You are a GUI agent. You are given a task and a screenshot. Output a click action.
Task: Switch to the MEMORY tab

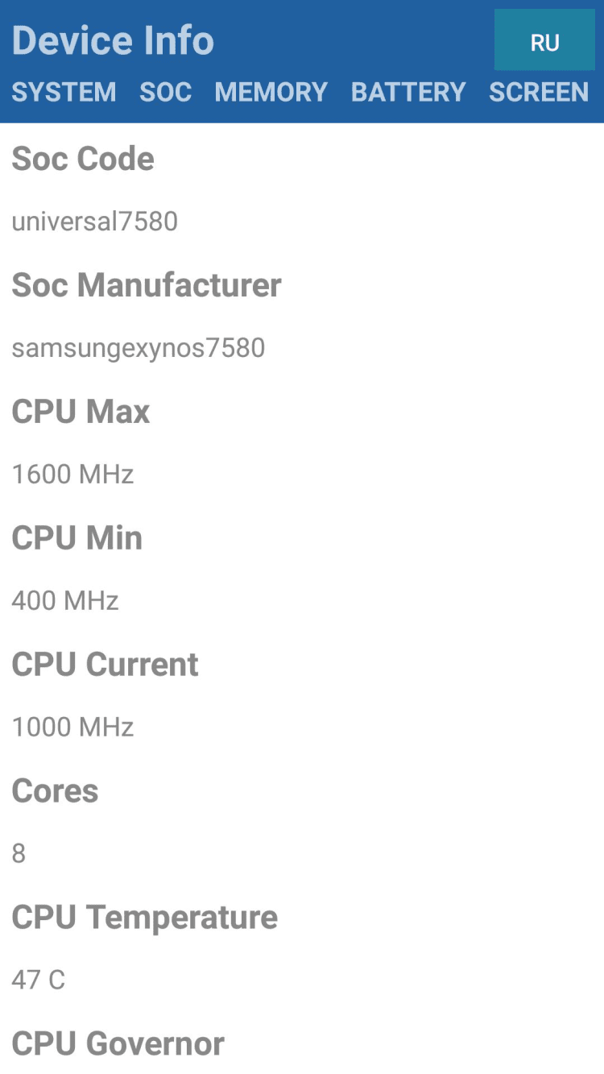tap(271, 92)
